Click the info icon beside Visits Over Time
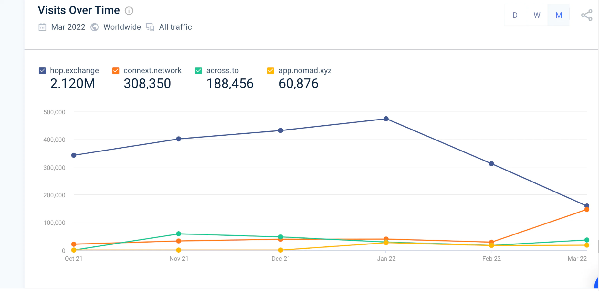This screenshot has width=599, height=291. pyautogui.click(x=129, y=11)
